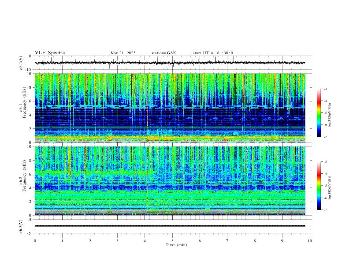The image size is (349, 270).
Task: Click the 6 kHz green emission band in ch.2
Action: pos(95,172)
